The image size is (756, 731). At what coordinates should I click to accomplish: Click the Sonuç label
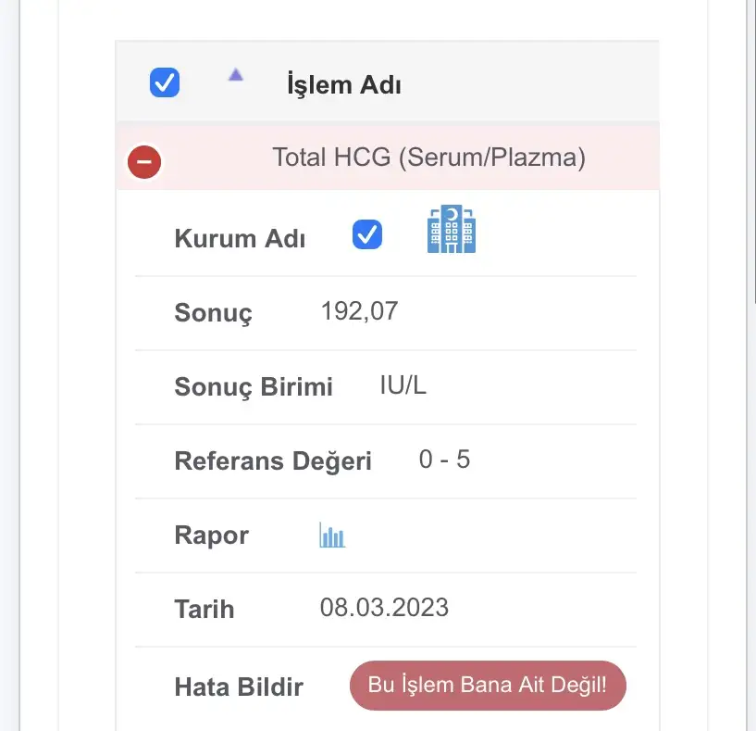213,312
